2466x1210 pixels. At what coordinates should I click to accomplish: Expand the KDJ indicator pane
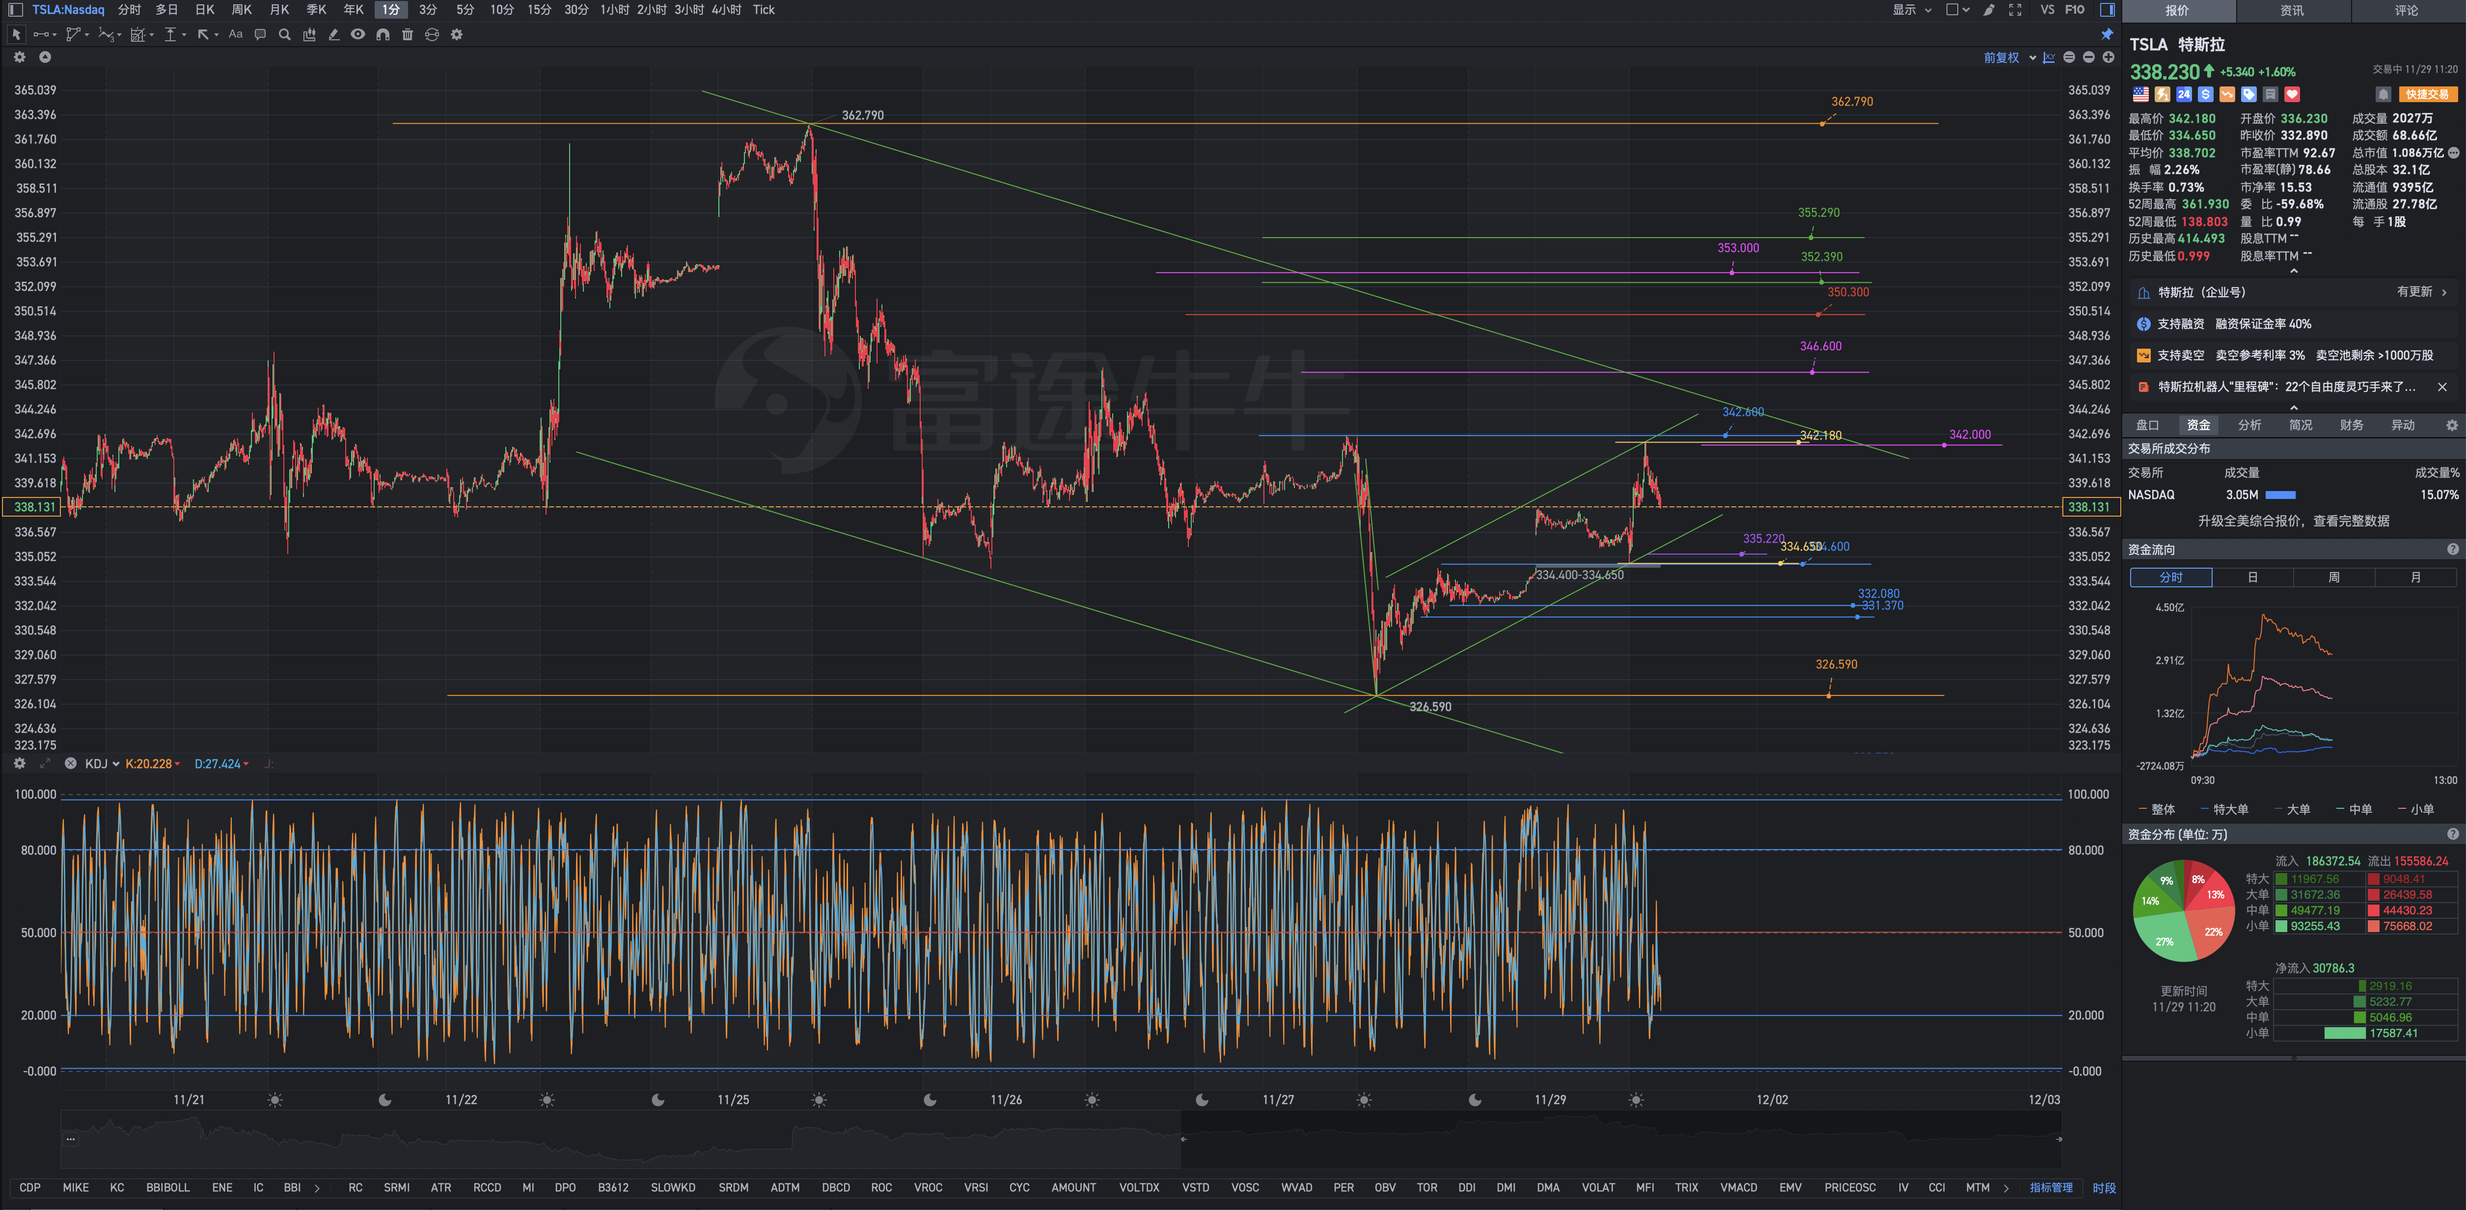tap(44, 763)
